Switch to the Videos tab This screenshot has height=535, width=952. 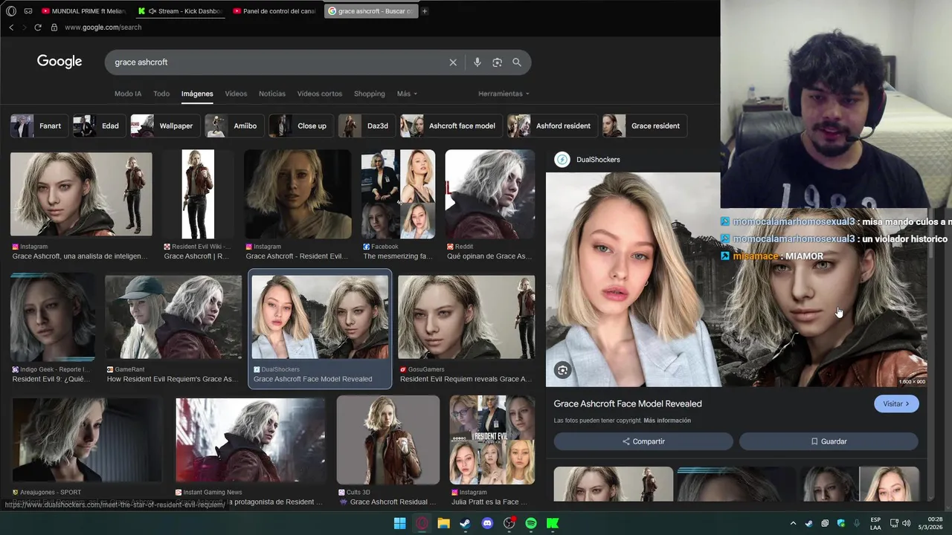click(x=236, y=94)
